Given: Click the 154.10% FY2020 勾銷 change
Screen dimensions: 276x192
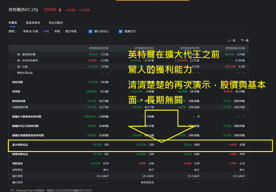Looking at the screenshot, I should (230, 66).
